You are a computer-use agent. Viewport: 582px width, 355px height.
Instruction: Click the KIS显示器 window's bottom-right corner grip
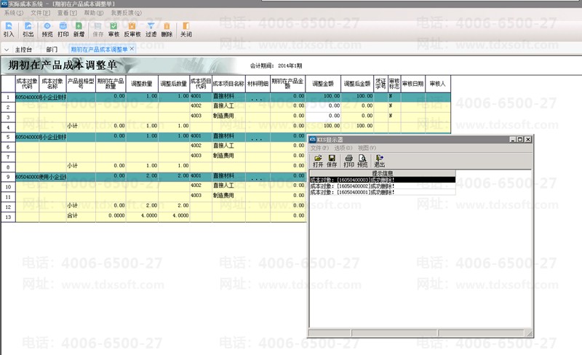tap(530, 334)
